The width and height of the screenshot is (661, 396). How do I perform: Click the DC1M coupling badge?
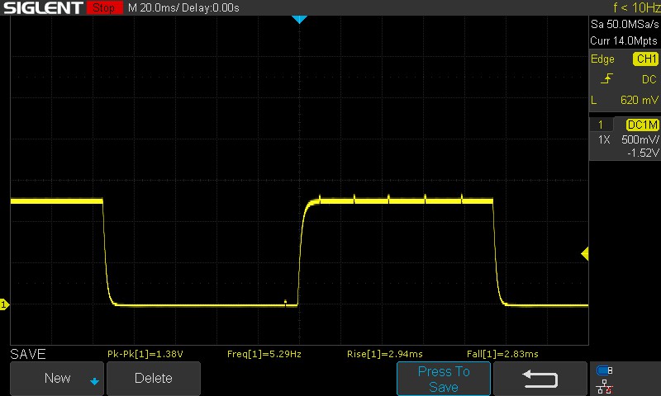pyautogui.click(x=643, y=125)
